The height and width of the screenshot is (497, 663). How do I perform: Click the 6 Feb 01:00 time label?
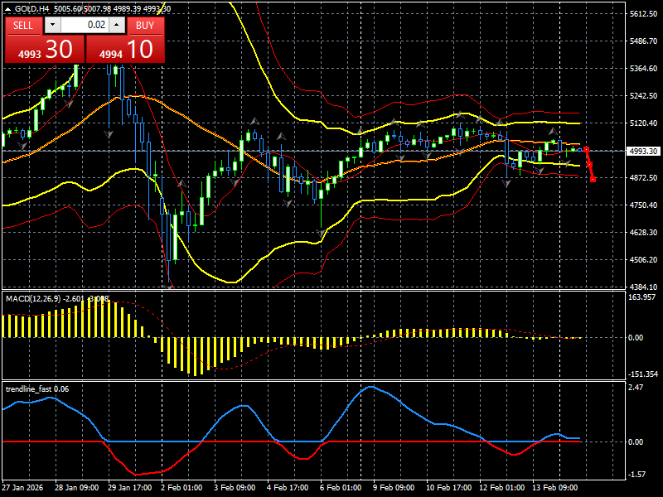click(x=341, y=487)
